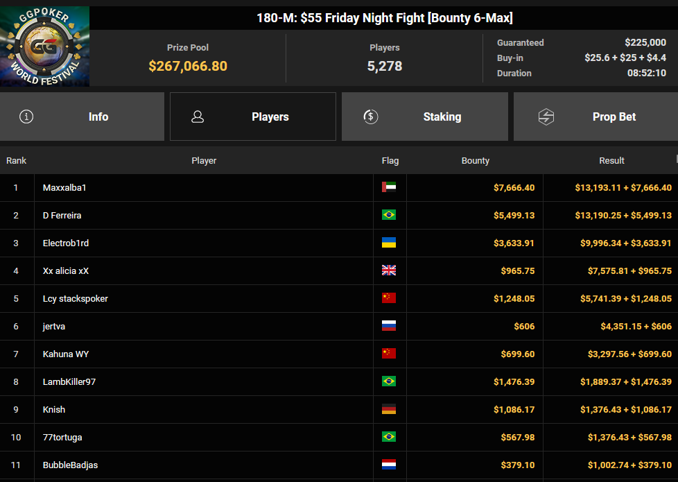
Task: Click the Rank column header
Action: pyautogui.click(x=17, y=160)
